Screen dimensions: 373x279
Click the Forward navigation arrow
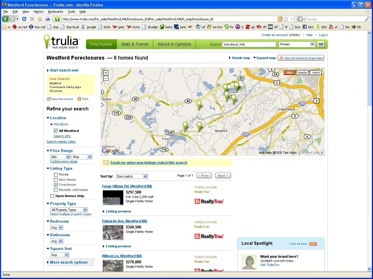coord(12,19)
